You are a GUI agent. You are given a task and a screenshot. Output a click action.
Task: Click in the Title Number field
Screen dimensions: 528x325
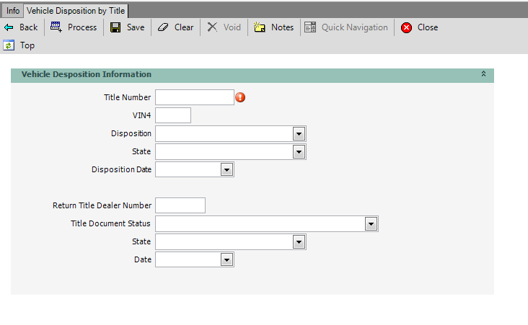pos(195,97)
